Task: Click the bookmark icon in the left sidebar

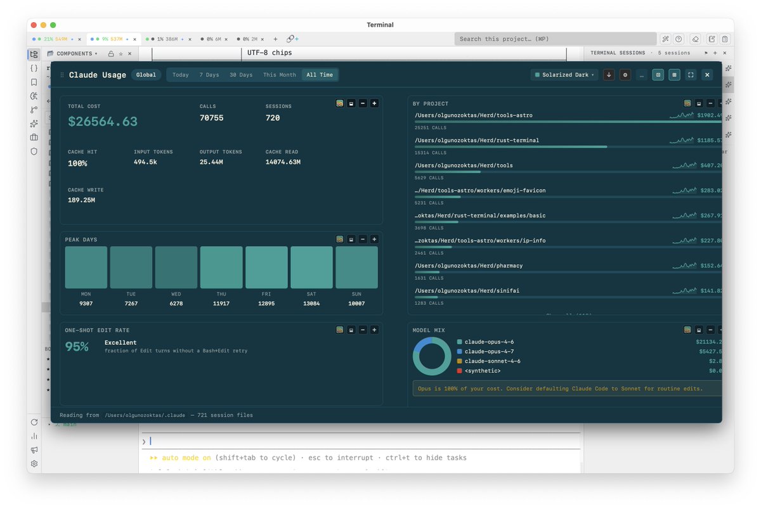Action: (34, 82)
